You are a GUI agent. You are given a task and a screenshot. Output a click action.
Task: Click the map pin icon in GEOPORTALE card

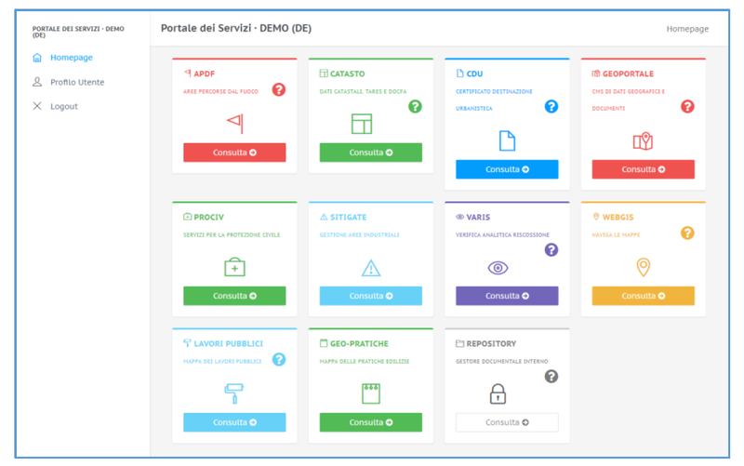[x=643, y=140]
